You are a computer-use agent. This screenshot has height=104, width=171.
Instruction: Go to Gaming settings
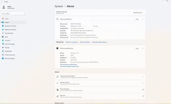tap(14, 47)
